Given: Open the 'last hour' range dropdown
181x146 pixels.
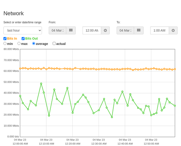Looking at the screenshot, I should pos(23,30).
